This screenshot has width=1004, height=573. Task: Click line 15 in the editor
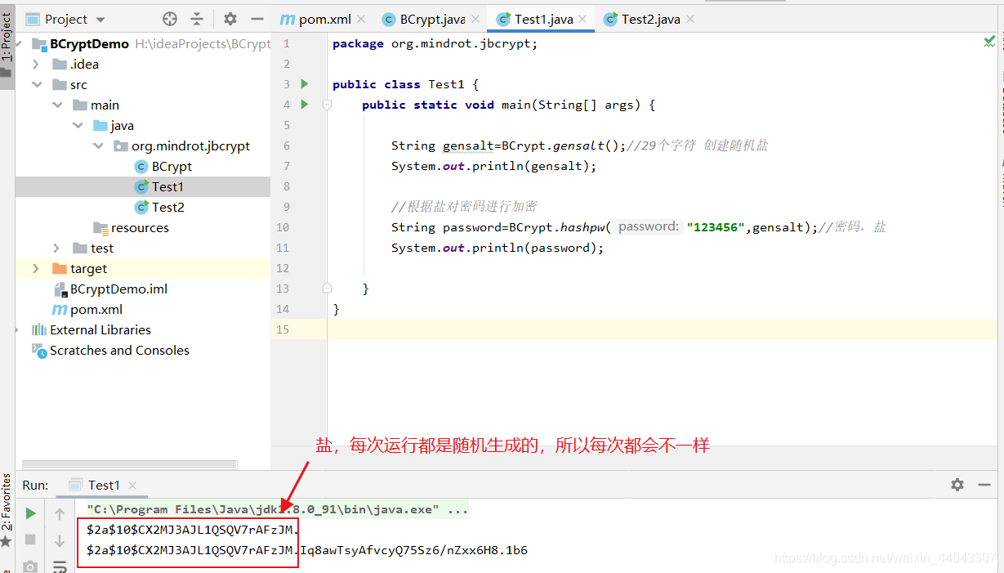pyautogui.click(x=662, y=329)
